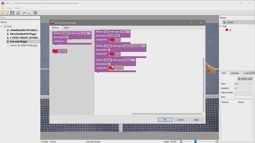Click OK in the settings dialog
255x143 pixels.
click(x=165, y=120)
